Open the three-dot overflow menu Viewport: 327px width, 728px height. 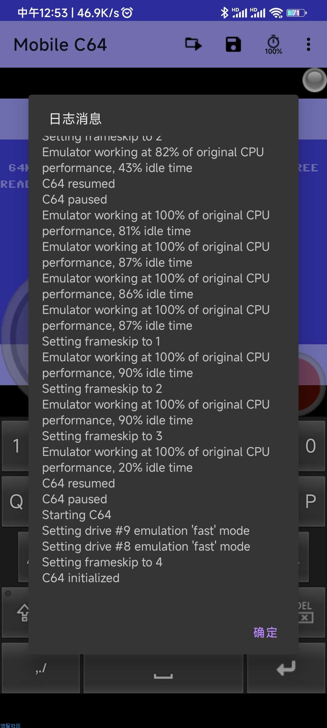[308, 44]
